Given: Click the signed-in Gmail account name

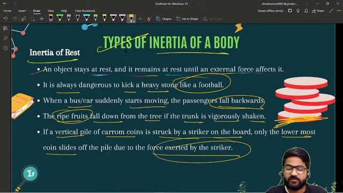Looking at the screenshot, I should click(280, 4).
